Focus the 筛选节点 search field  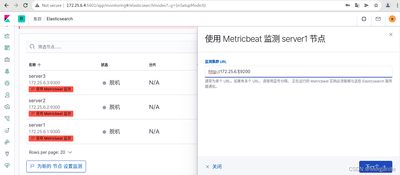[112, 47]
